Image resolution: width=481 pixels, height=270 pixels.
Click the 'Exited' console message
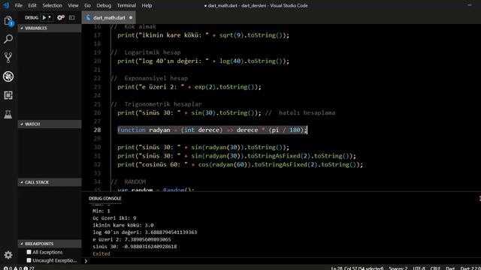pos(101,253)
